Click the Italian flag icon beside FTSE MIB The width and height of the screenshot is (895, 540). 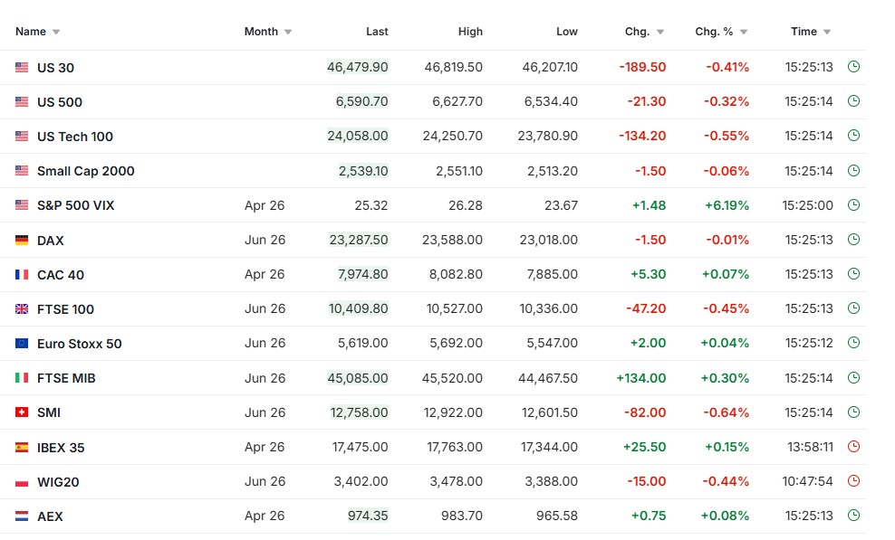point(22,378)
